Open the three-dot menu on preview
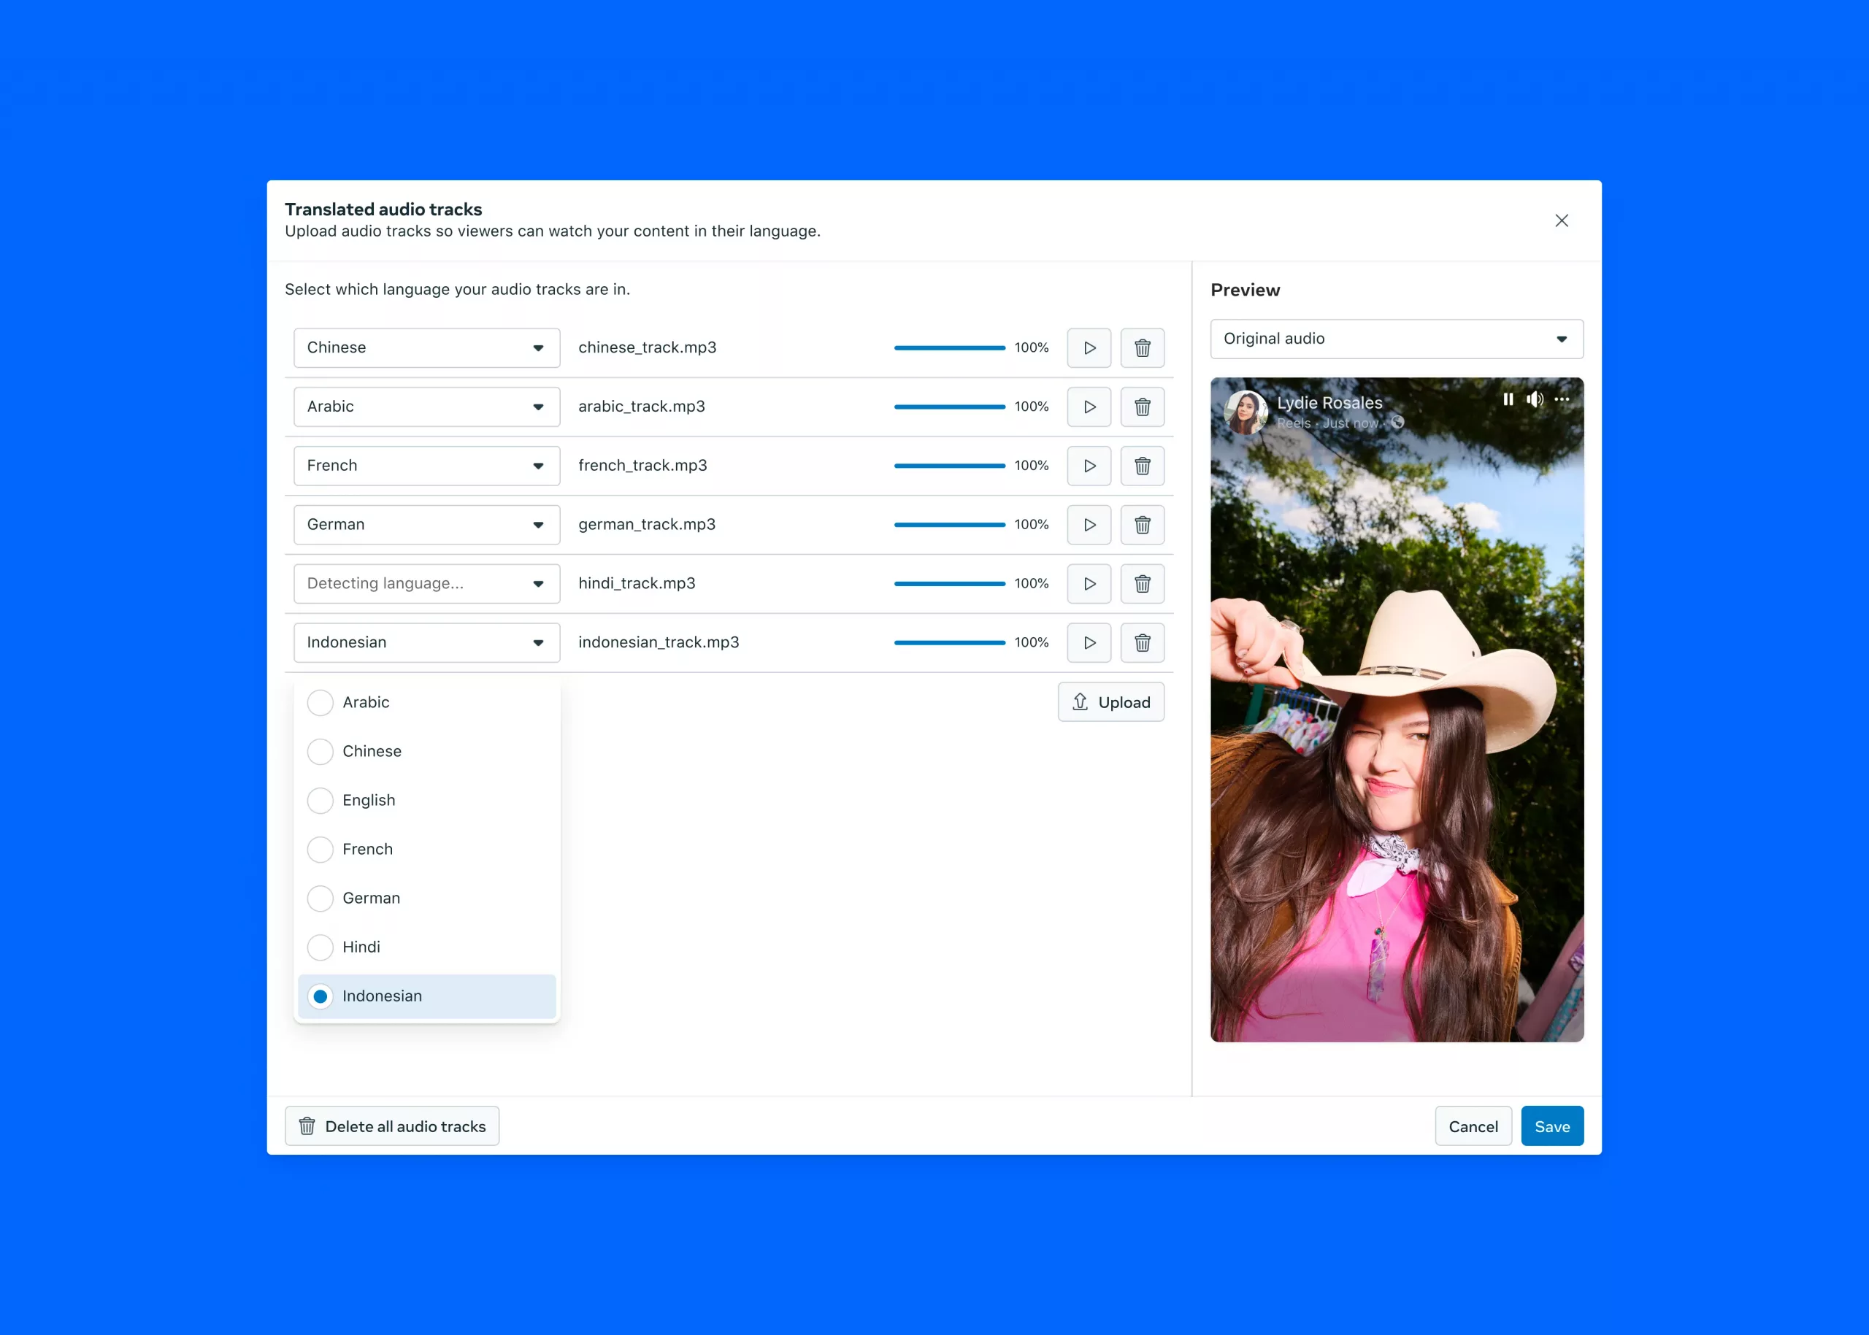Viewport: 1869px width, 1335px height. click(x=1562, y=399)
